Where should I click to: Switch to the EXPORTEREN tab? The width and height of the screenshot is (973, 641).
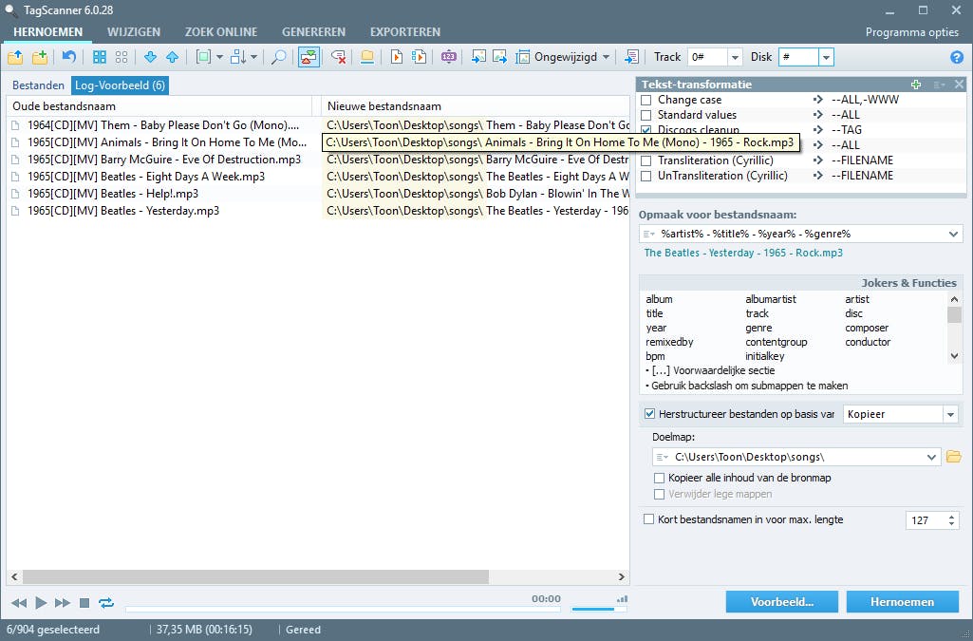tap(405, 31)
